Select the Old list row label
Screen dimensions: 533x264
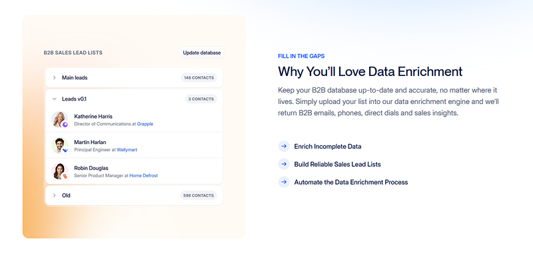point(66,195)
